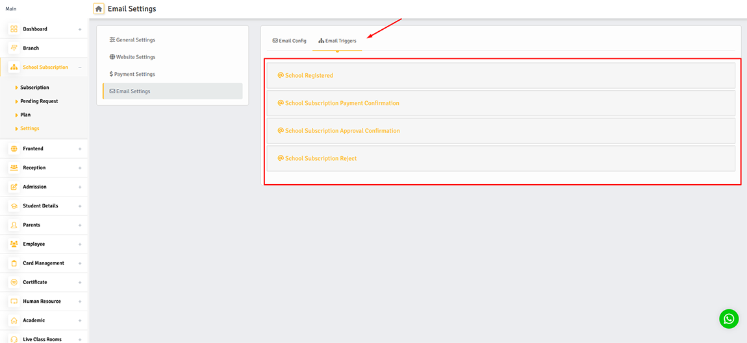Open the Pending Request submenu item

pyautogui.click(x=39, y=101)
